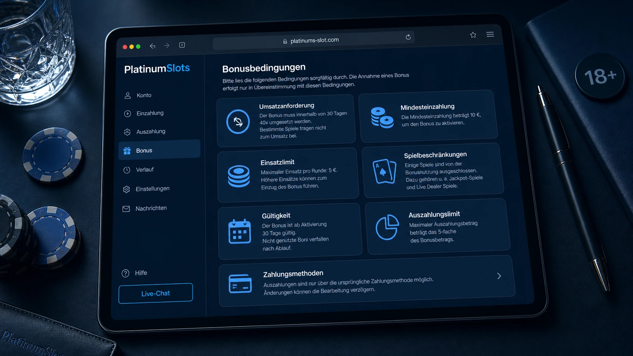
Task: Click text "und Live Dealer Spiele."
Action: (x=432, y=187)
